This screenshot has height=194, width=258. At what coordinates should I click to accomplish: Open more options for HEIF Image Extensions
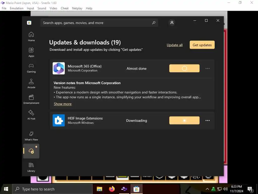(x=208, y=120)
